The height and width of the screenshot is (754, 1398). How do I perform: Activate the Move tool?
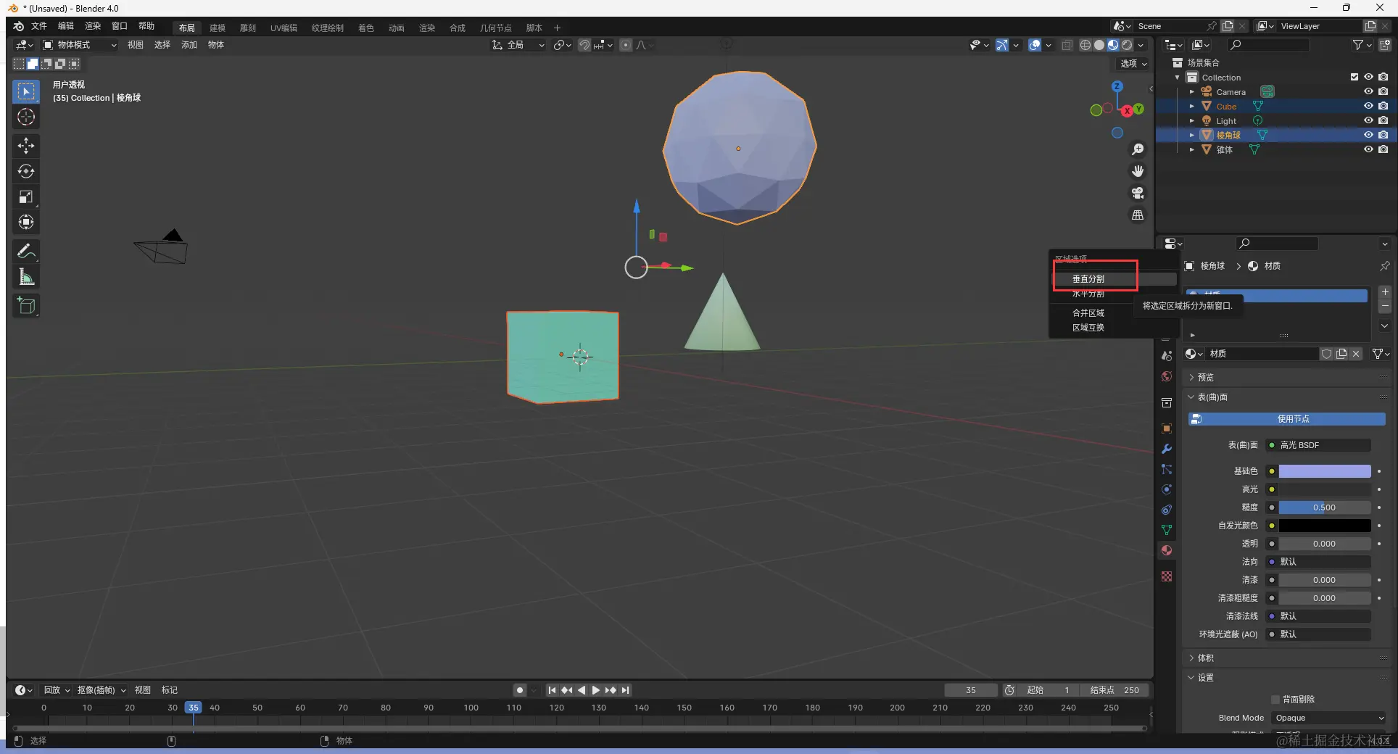tap(26, 146)
